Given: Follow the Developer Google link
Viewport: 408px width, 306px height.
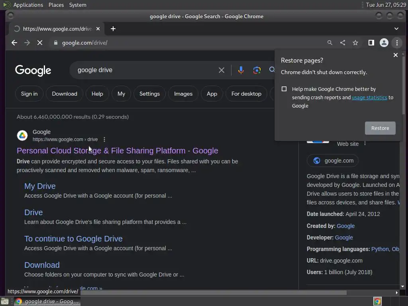Looking at the screenshot, I should (344, 237).
